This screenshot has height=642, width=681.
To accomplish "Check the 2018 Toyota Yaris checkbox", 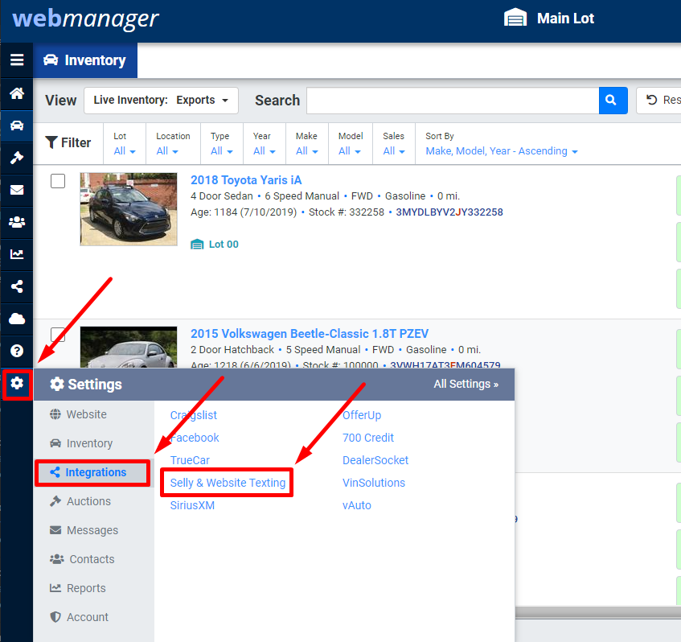I will [x=57, y=181].
